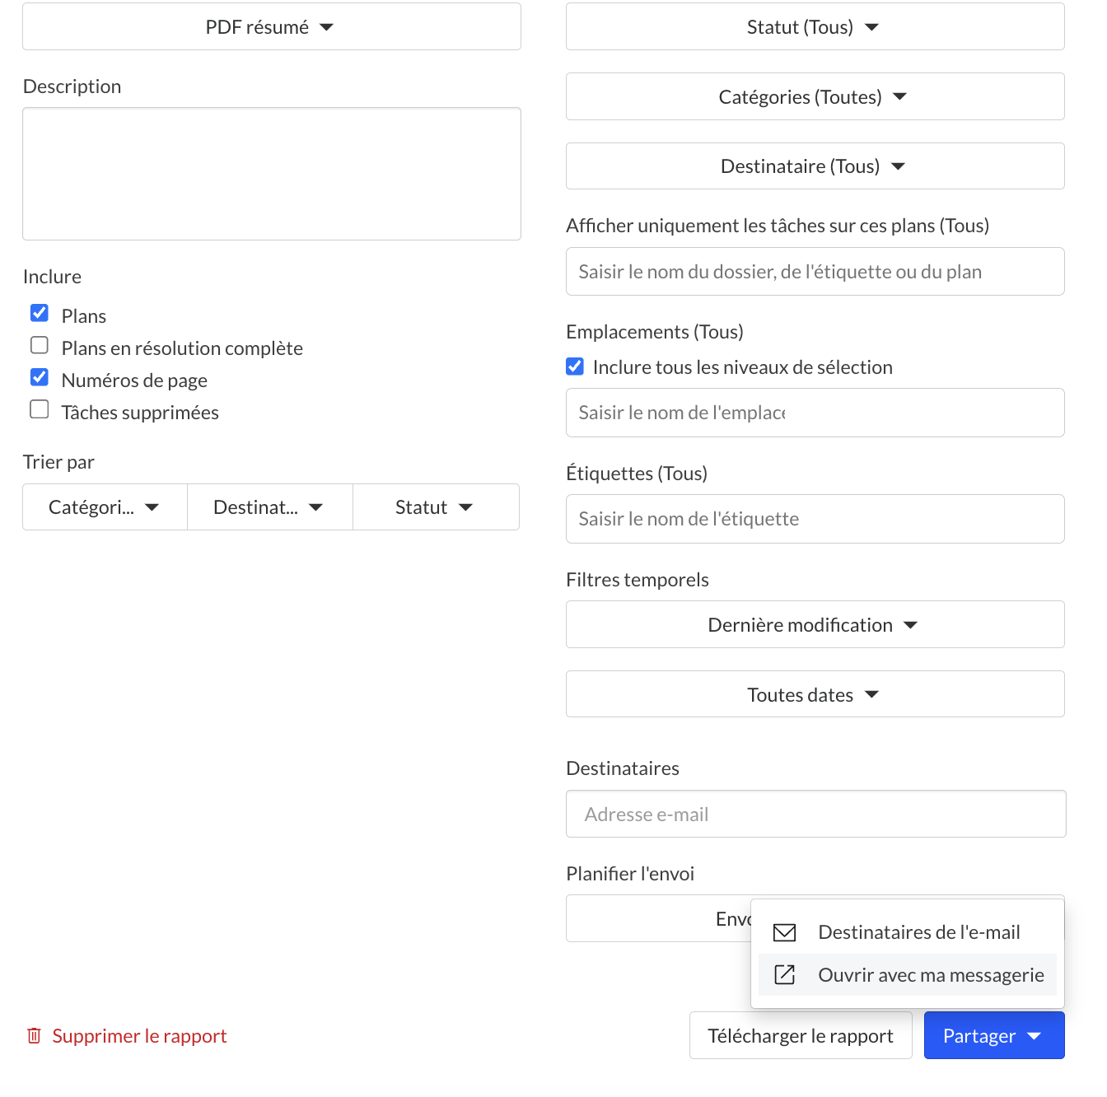
Task: Untick Inclure tous les niveaux de sélection
Action: pos(575,366)
